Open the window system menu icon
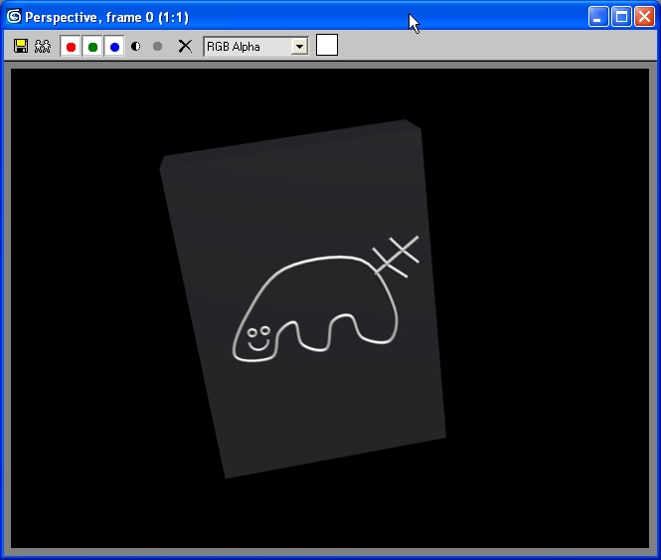This screenshot has width=661, height=560. coord(14,17)
